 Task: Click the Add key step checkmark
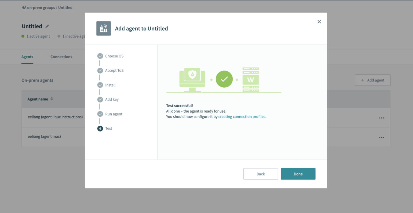tap(100, 100)
